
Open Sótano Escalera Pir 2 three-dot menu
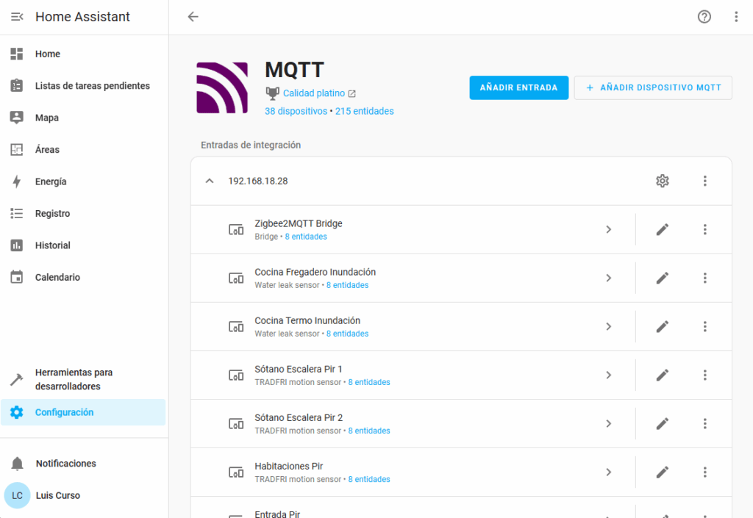pyautogui.click(x=705, y=423)
